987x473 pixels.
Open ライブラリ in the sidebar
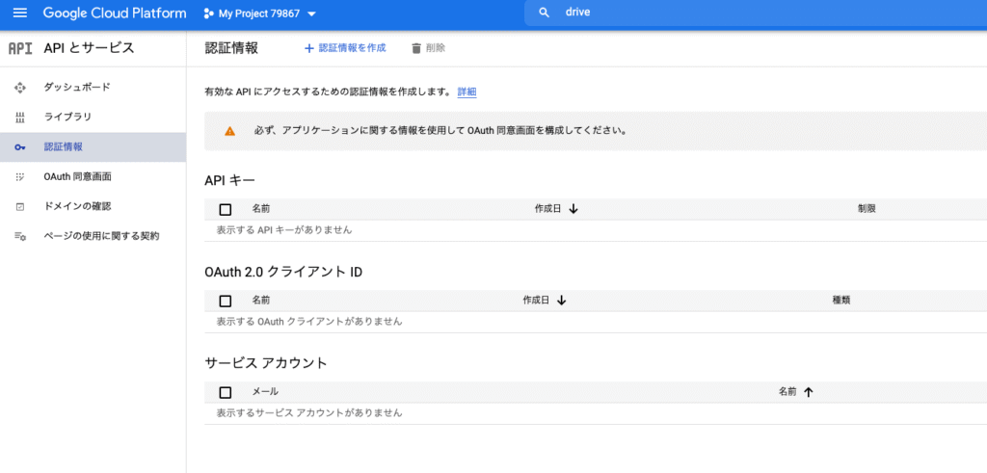67,118
